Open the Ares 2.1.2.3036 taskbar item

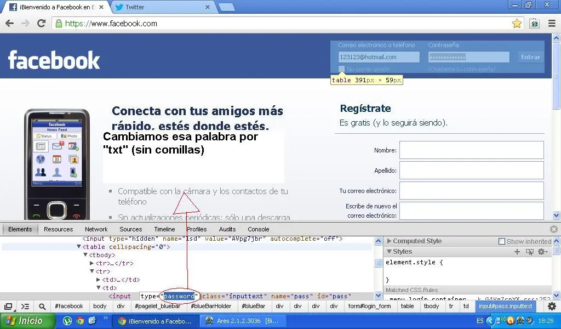(243, 321)
